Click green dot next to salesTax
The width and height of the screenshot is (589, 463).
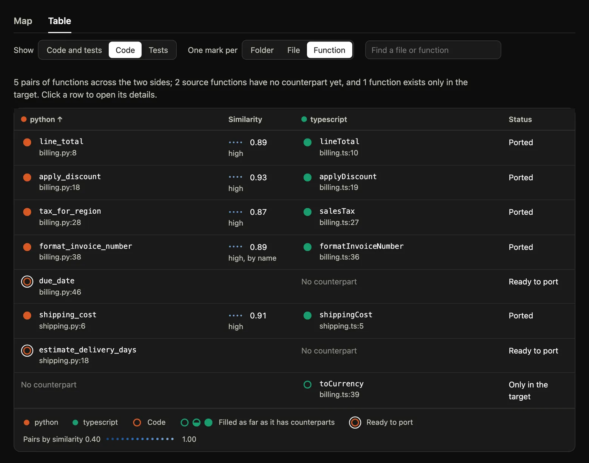click(x=308, y=212)
